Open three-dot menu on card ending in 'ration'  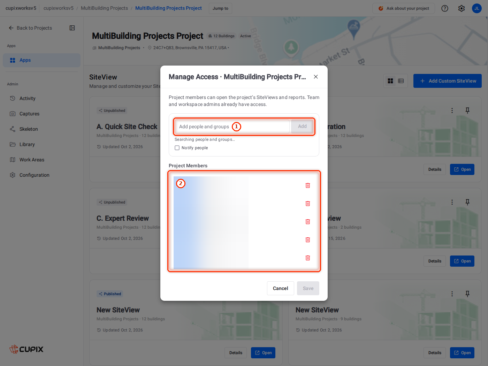(452, 110)
